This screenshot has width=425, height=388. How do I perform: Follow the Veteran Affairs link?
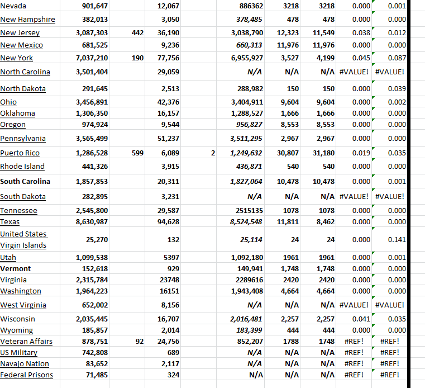pyautogui.click(x=26, y=341)
